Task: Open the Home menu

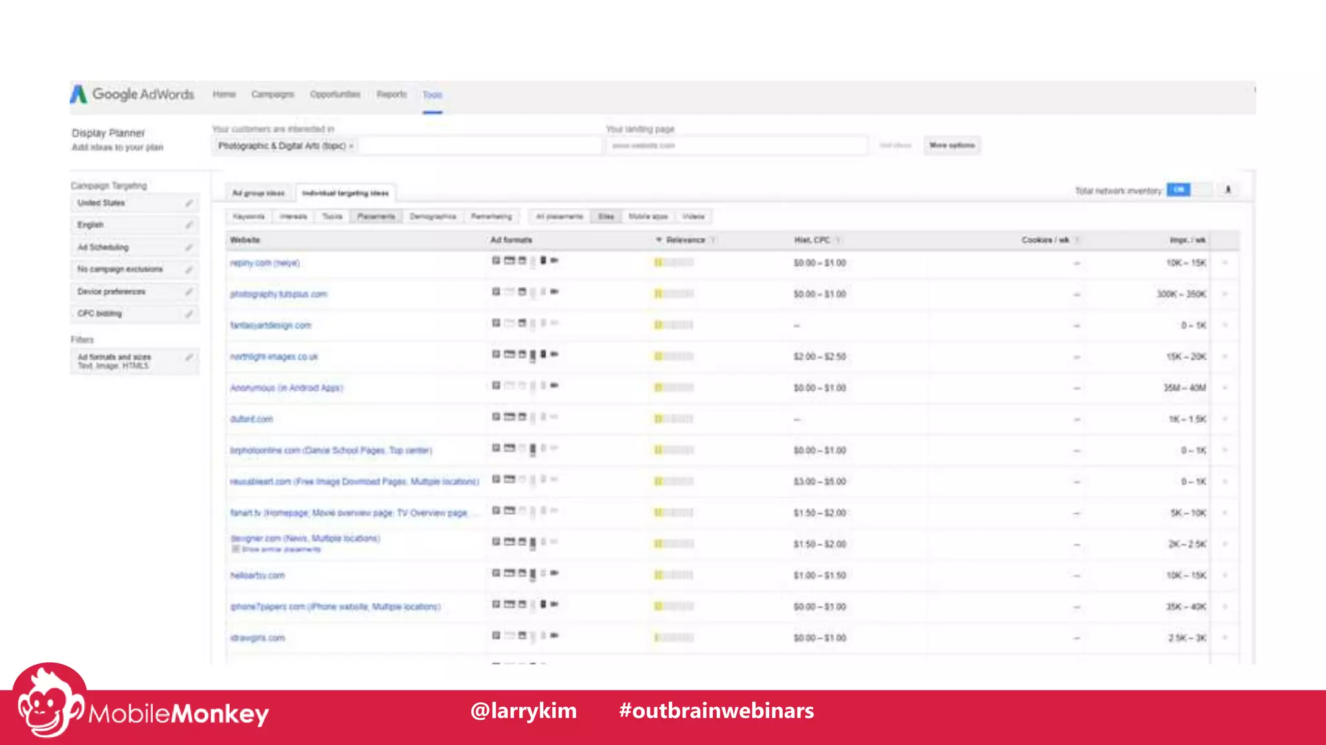Action: 224,94
